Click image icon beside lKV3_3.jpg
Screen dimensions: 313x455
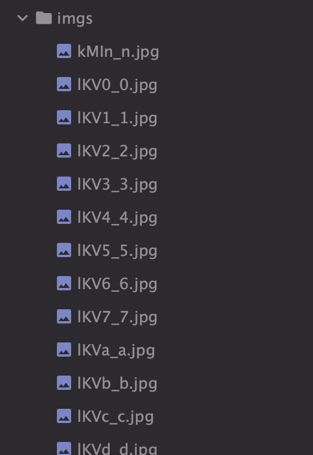pyautogui.click(x=64, y=184)
